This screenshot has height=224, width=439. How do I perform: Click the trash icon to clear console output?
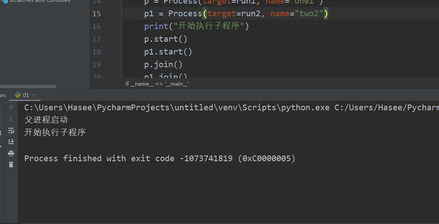[11, 165]
